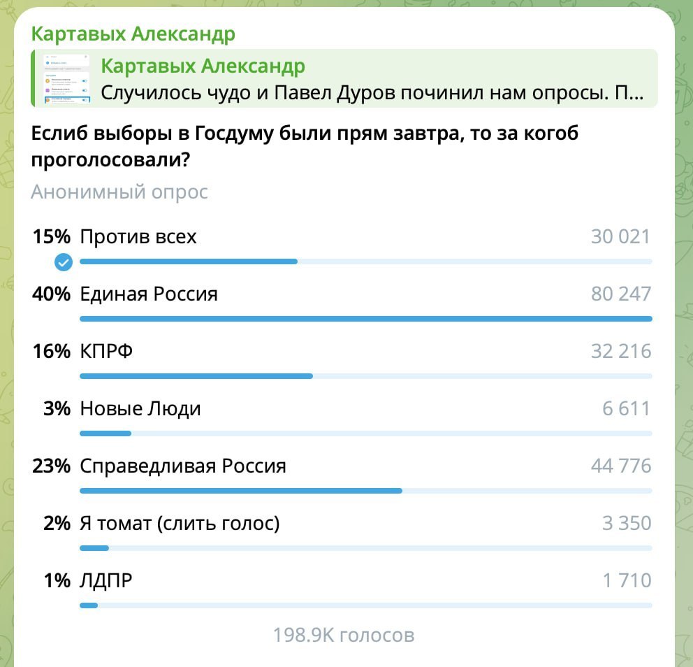The width and height of the screenshot is (693, 667).
Task: Click the 198.9K голосов total votes label
Action: point(344,635)
